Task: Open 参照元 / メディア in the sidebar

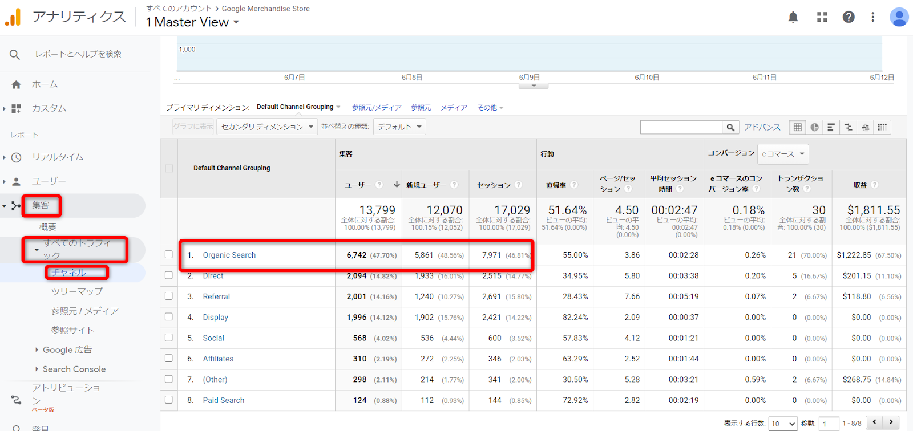Action: tap(85, 311)
